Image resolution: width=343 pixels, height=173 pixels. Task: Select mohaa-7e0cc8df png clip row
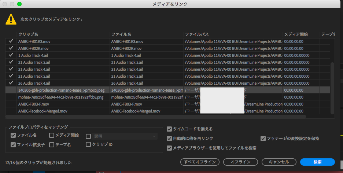tap(168, 97)
